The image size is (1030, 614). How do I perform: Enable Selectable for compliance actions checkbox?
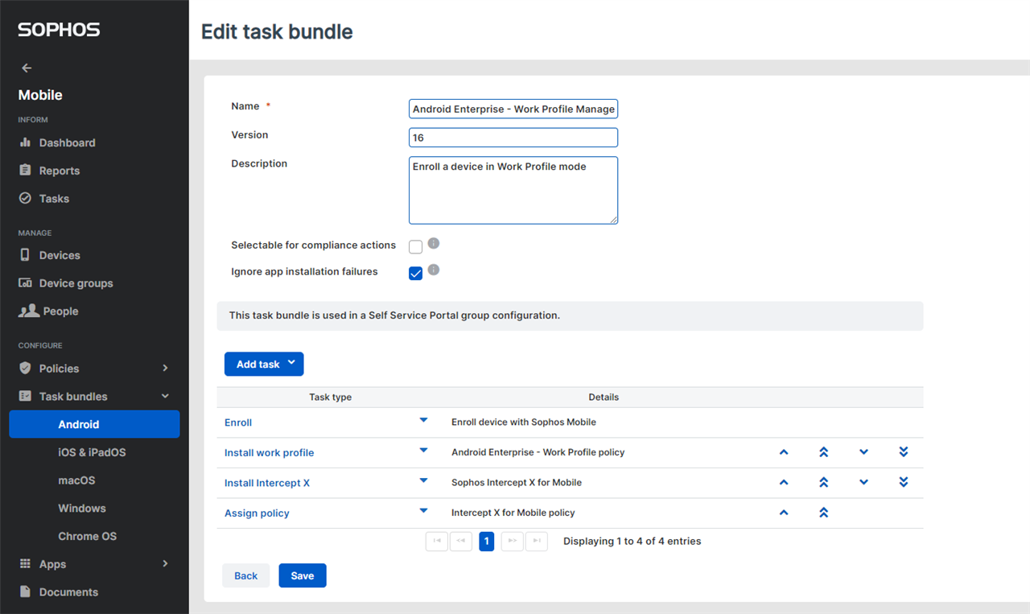click(x=415, y=246)
